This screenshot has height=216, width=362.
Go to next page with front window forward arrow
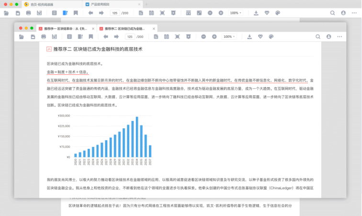tap(116, 37)
